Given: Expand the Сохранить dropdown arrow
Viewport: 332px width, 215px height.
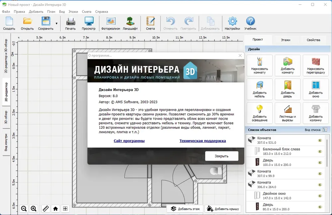Looking at the screenshot, I should (56, 24).
